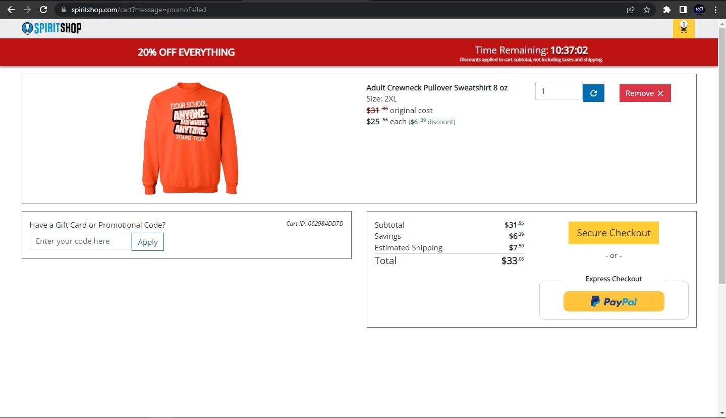The image size is (726, 418).
Task: Reload the page with the refresh icon
Action: click(x=43, y=10)
